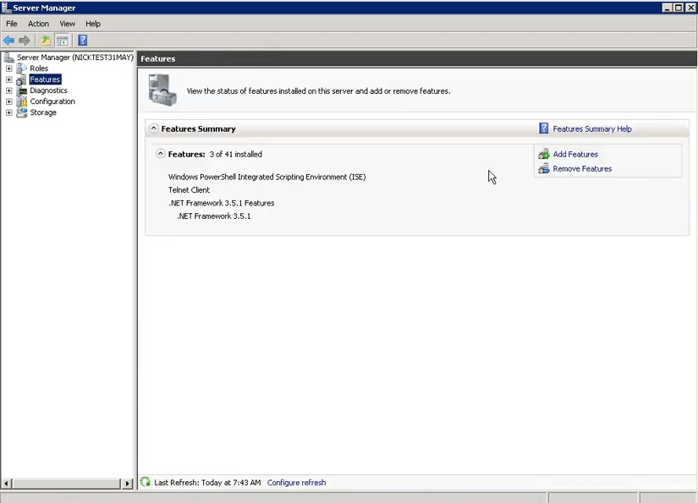Click the Server Manager root node icon
Screen dimensions: 698x503
click(9, 57)
